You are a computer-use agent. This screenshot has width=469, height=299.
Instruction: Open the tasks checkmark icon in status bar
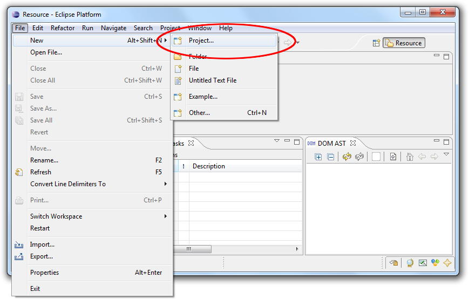click(423, 263)
